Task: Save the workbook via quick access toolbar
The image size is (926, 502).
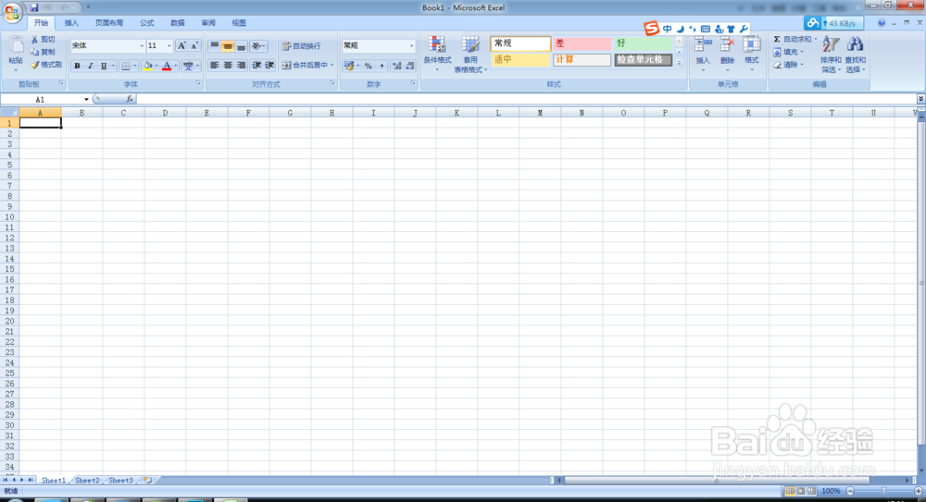Action: coord(34,7)
